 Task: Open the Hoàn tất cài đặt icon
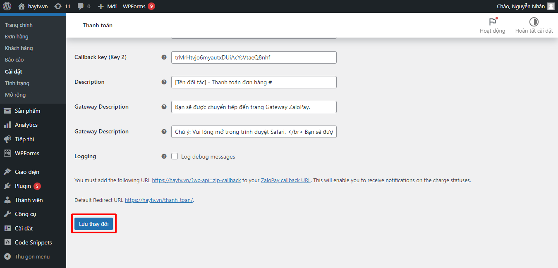pos(534,22)
